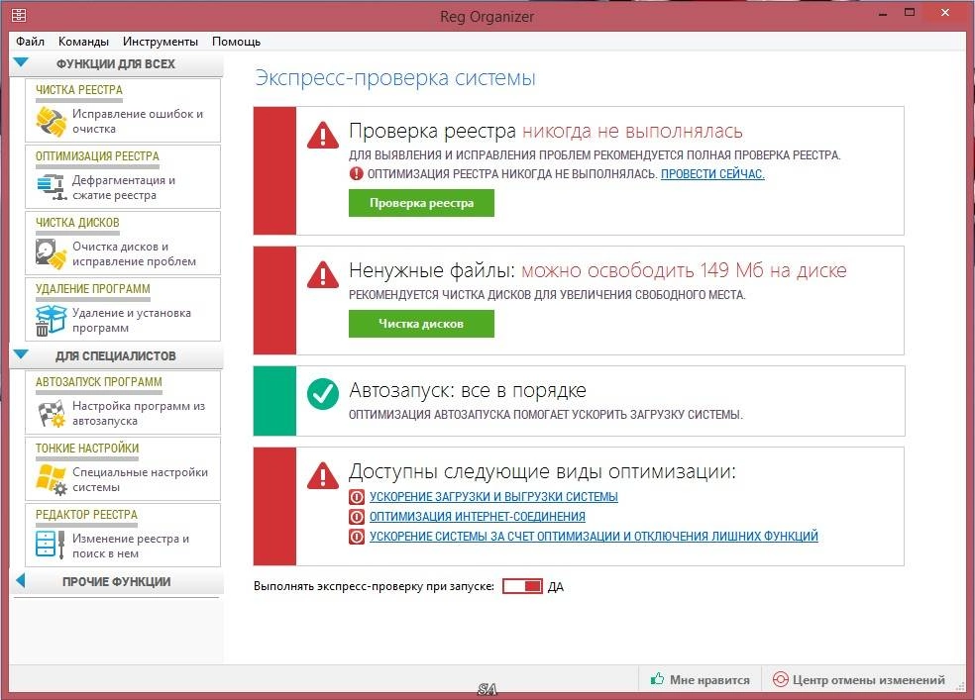
Task: Toggle express check on startup switch
Action: (x=522, y=586)
